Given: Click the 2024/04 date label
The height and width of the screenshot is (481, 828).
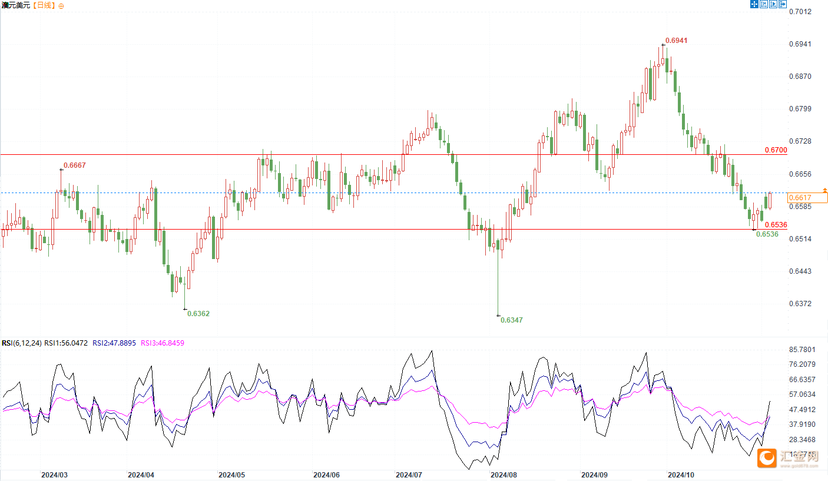Looking at the screenshot, I should (x=141, y=475).
